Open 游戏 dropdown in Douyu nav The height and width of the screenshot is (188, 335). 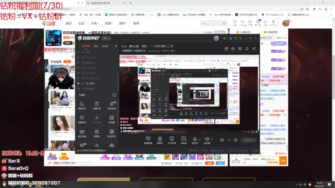(x=123, y=23)
